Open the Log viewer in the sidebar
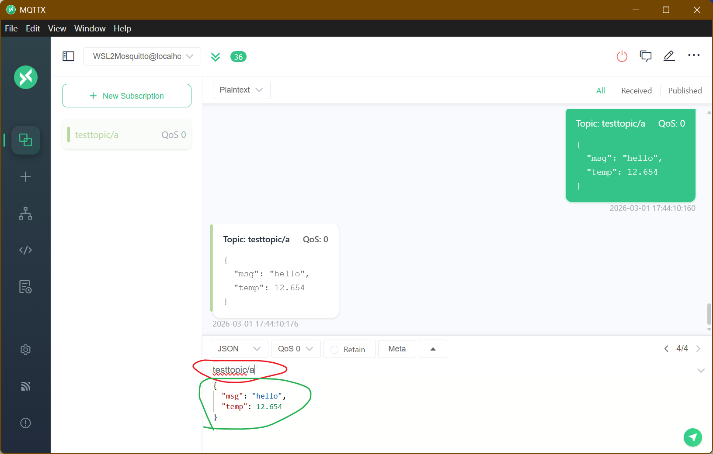 [25, 287]
